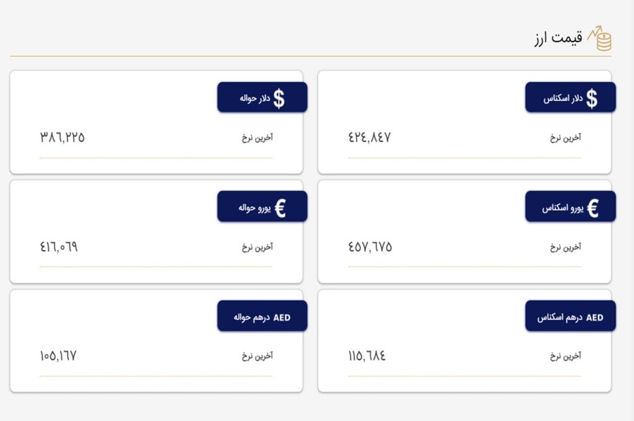
Task: Select the دلار حواله label button
Action: pyautogui.click(x=262, y=97)
